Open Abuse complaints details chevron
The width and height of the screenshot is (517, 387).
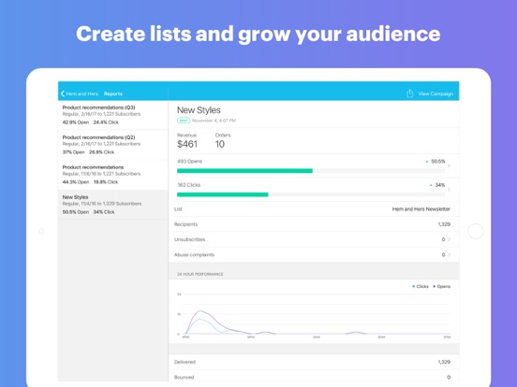tap(449, 254)
